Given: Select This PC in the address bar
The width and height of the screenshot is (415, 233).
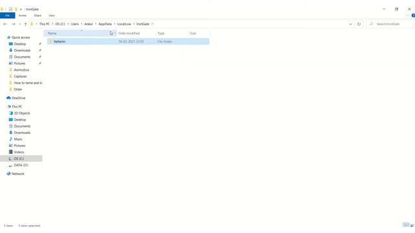Looking at the screenshot, I should click(45, 24).
